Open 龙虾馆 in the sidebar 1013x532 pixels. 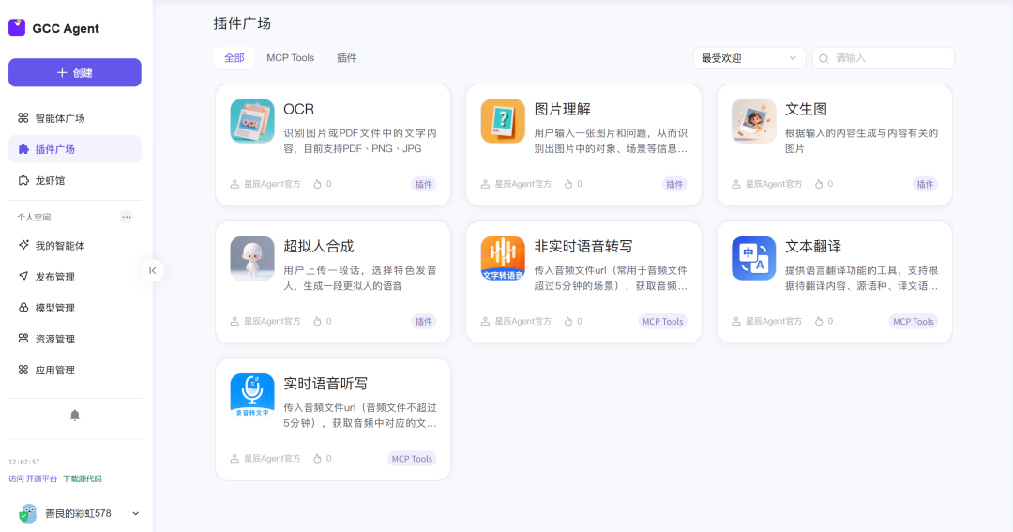pyautogui.click(x=75, y=180)
